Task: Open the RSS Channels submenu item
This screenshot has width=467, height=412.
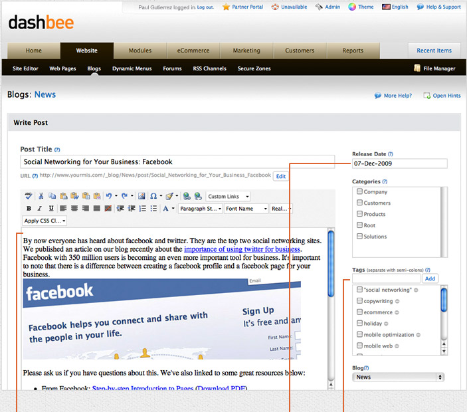Action: pyautogui.click(x=210, y=68)
